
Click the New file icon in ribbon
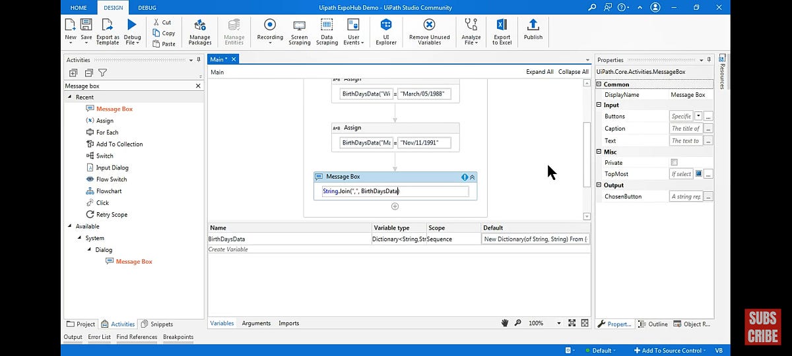(x=70, y=25)
